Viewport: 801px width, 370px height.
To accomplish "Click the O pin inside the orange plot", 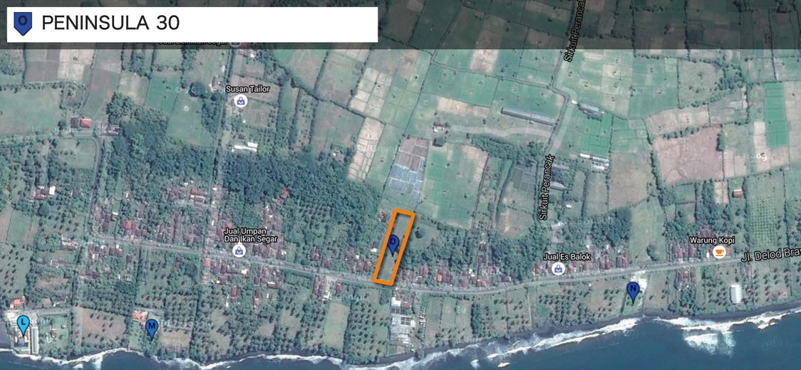I will pyautogui.click(x=393, y=244).
